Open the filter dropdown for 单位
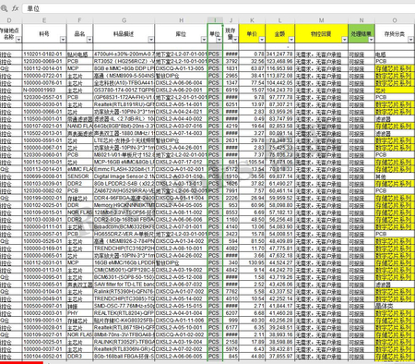 point(219,40)
